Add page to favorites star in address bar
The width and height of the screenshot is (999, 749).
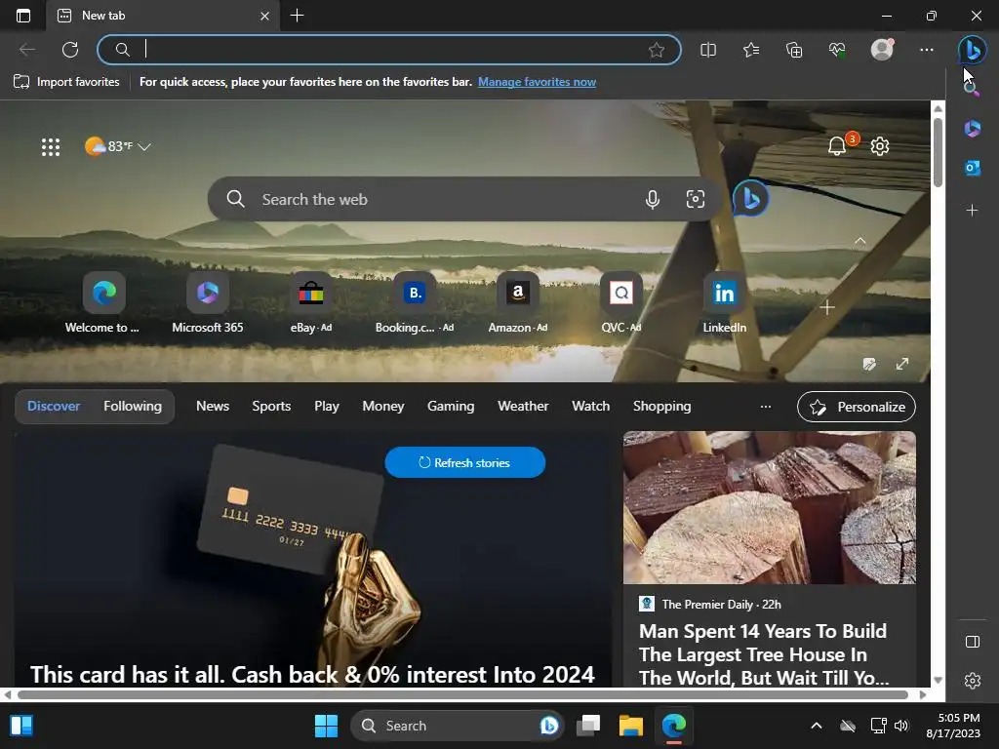[x=657, y=50]
